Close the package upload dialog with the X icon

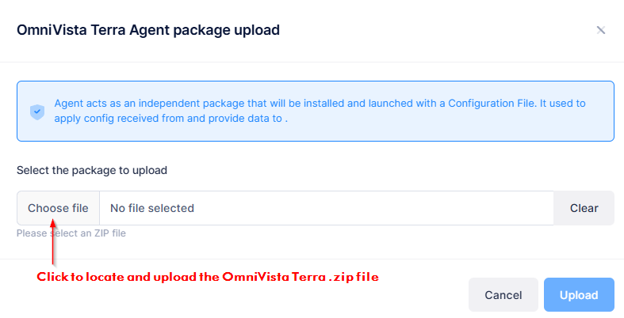[x=601, y=30]
